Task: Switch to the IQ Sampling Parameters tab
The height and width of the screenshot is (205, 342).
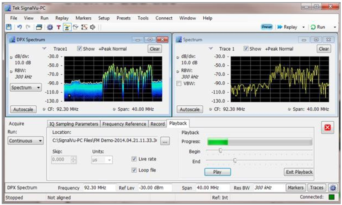Action: 74,124
